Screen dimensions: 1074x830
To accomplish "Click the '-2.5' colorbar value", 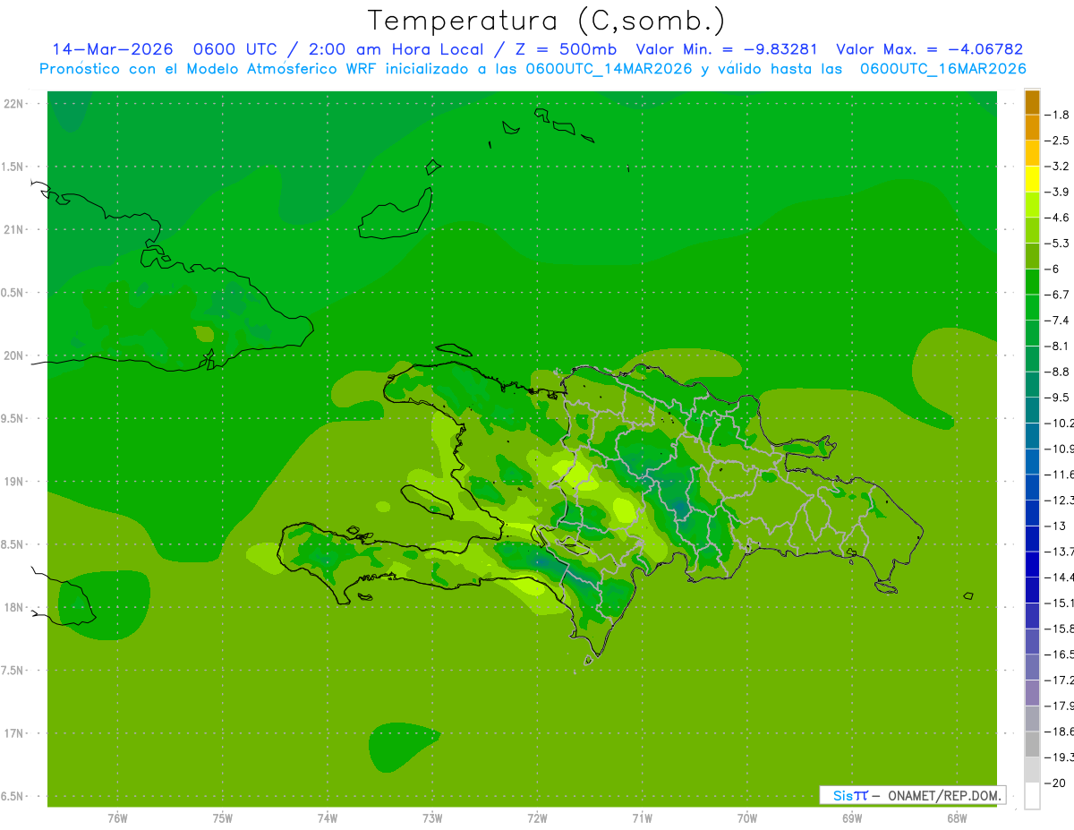I will [x=1058, y=141].
